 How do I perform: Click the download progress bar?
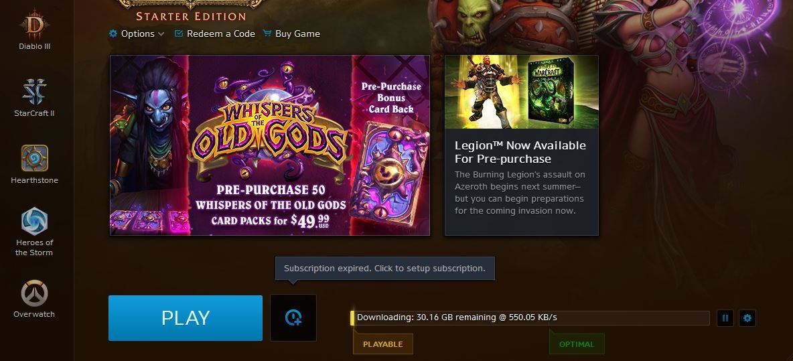530,317
